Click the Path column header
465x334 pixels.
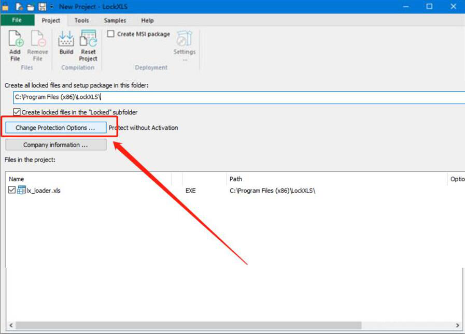pos(336,179)
